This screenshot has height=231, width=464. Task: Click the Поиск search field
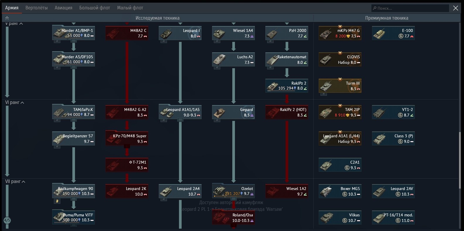tap(410, 8)
